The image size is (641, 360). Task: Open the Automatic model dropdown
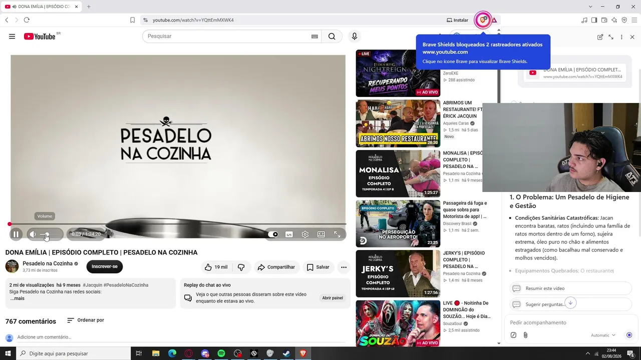click(603, 335)
